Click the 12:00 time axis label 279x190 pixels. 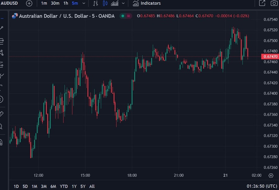coord(38,175)
